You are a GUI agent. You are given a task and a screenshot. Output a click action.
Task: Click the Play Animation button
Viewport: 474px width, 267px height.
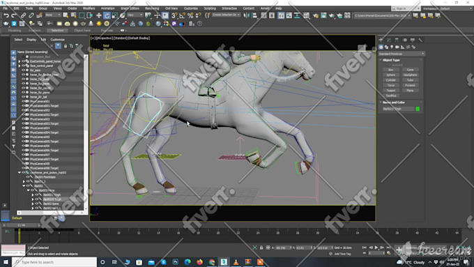tap(376, 247)
